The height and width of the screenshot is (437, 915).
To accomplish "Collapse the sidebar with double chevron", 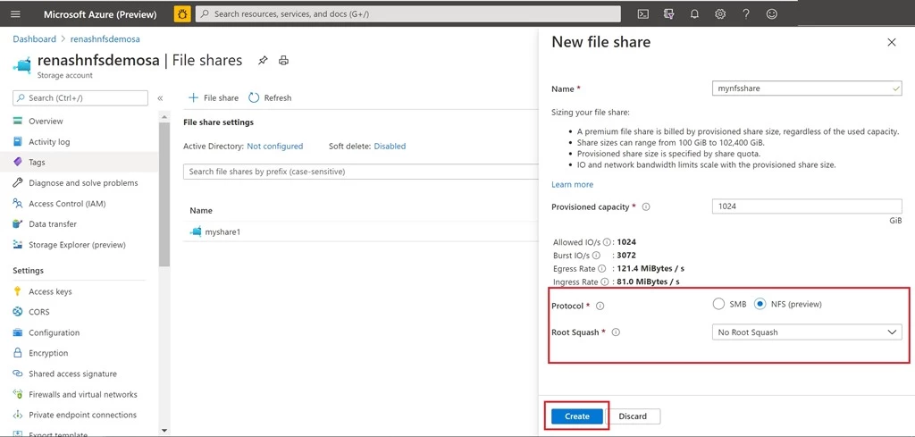I will click(160, 98).
